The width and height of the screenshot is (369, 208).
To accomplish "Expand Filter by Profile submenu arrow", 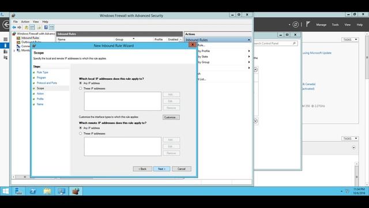I will click(x=249, y=51).
